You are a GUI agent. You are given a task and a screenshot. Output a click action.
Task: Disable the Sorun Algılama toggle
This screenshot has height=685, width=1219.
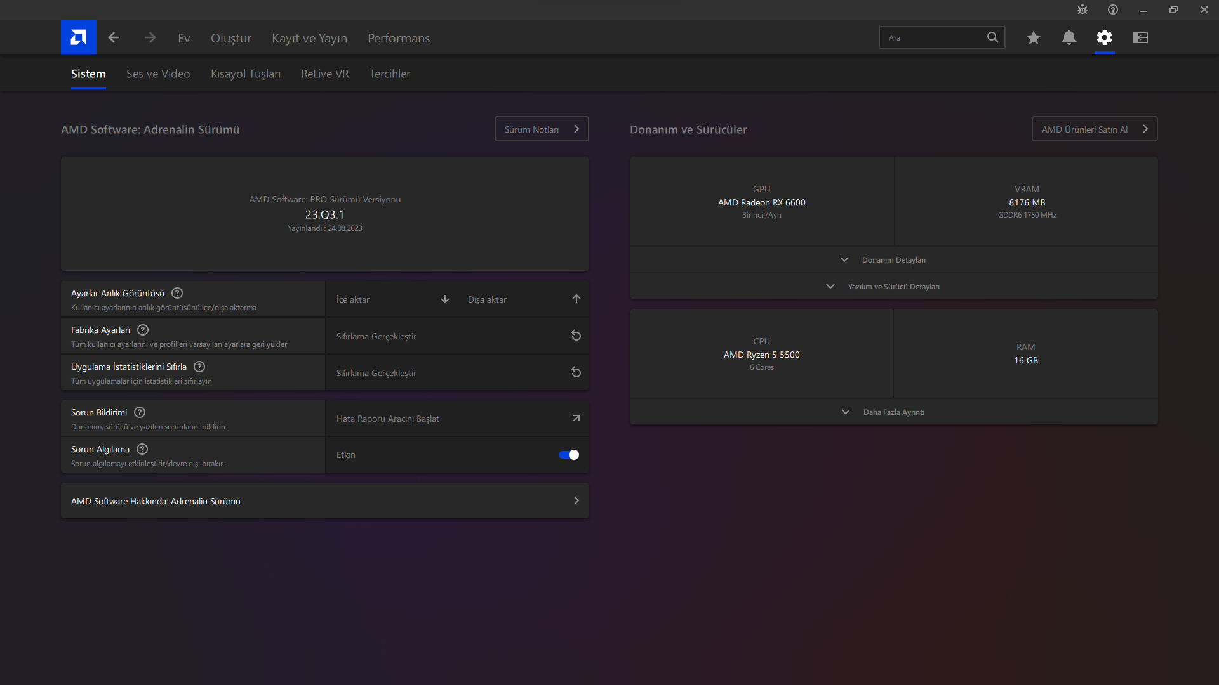(x=568, y=455)
